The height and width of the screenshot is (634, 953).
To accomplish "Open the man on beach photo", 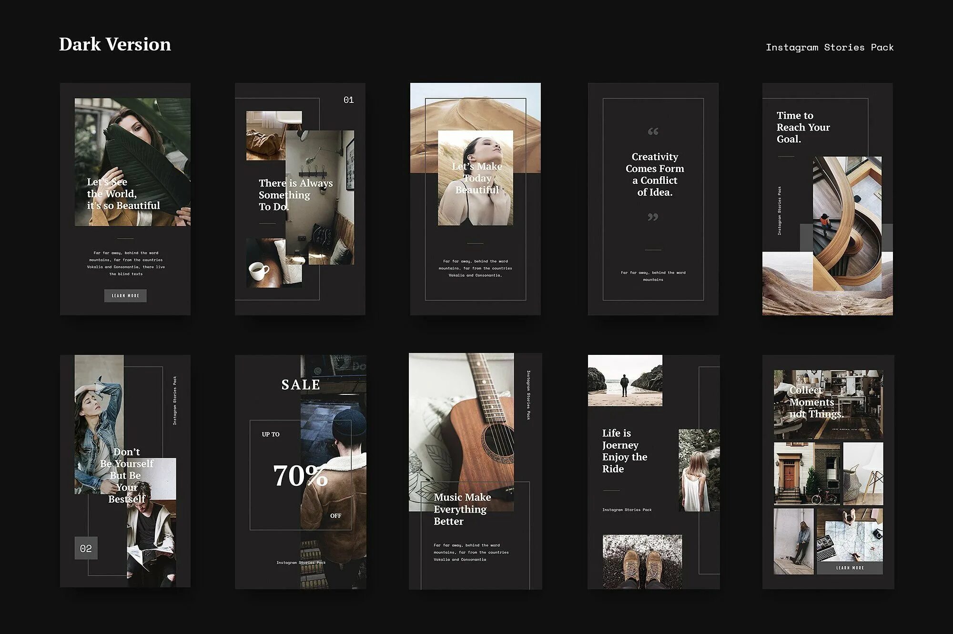I will [625, 380].
